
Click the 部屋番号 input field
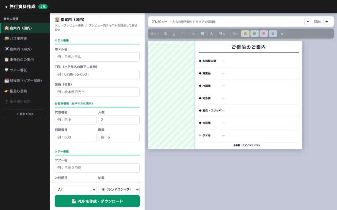click(75, 137)
